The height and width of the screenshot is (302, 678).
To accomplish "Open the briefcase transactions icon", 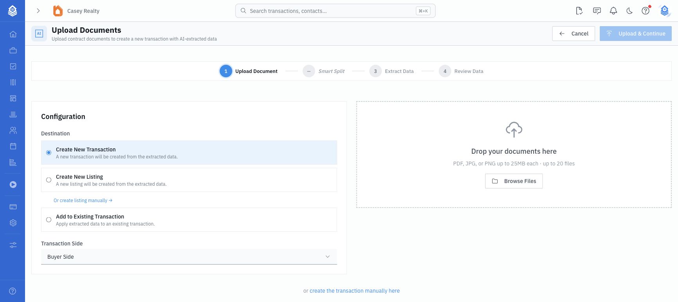I will [x=13, y=50].
